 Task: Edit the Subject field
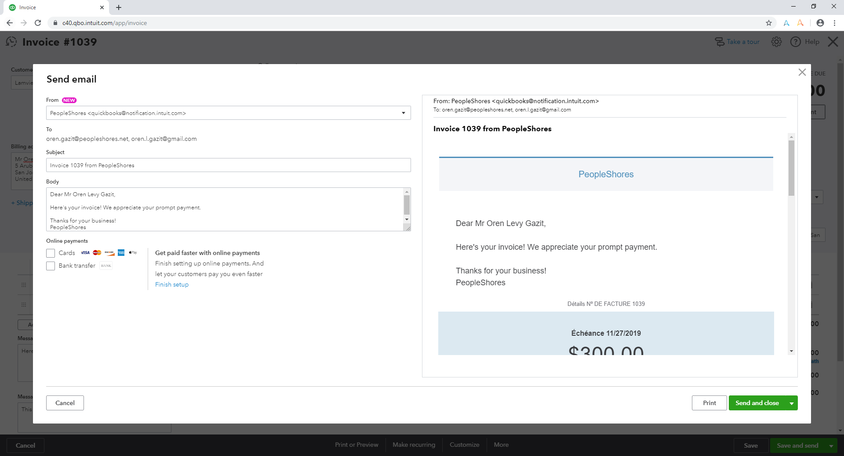click(228, 165)
